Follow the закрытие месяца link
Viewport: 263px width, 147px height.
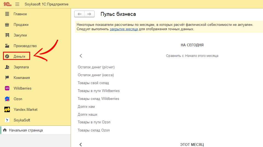click(124, 29)
